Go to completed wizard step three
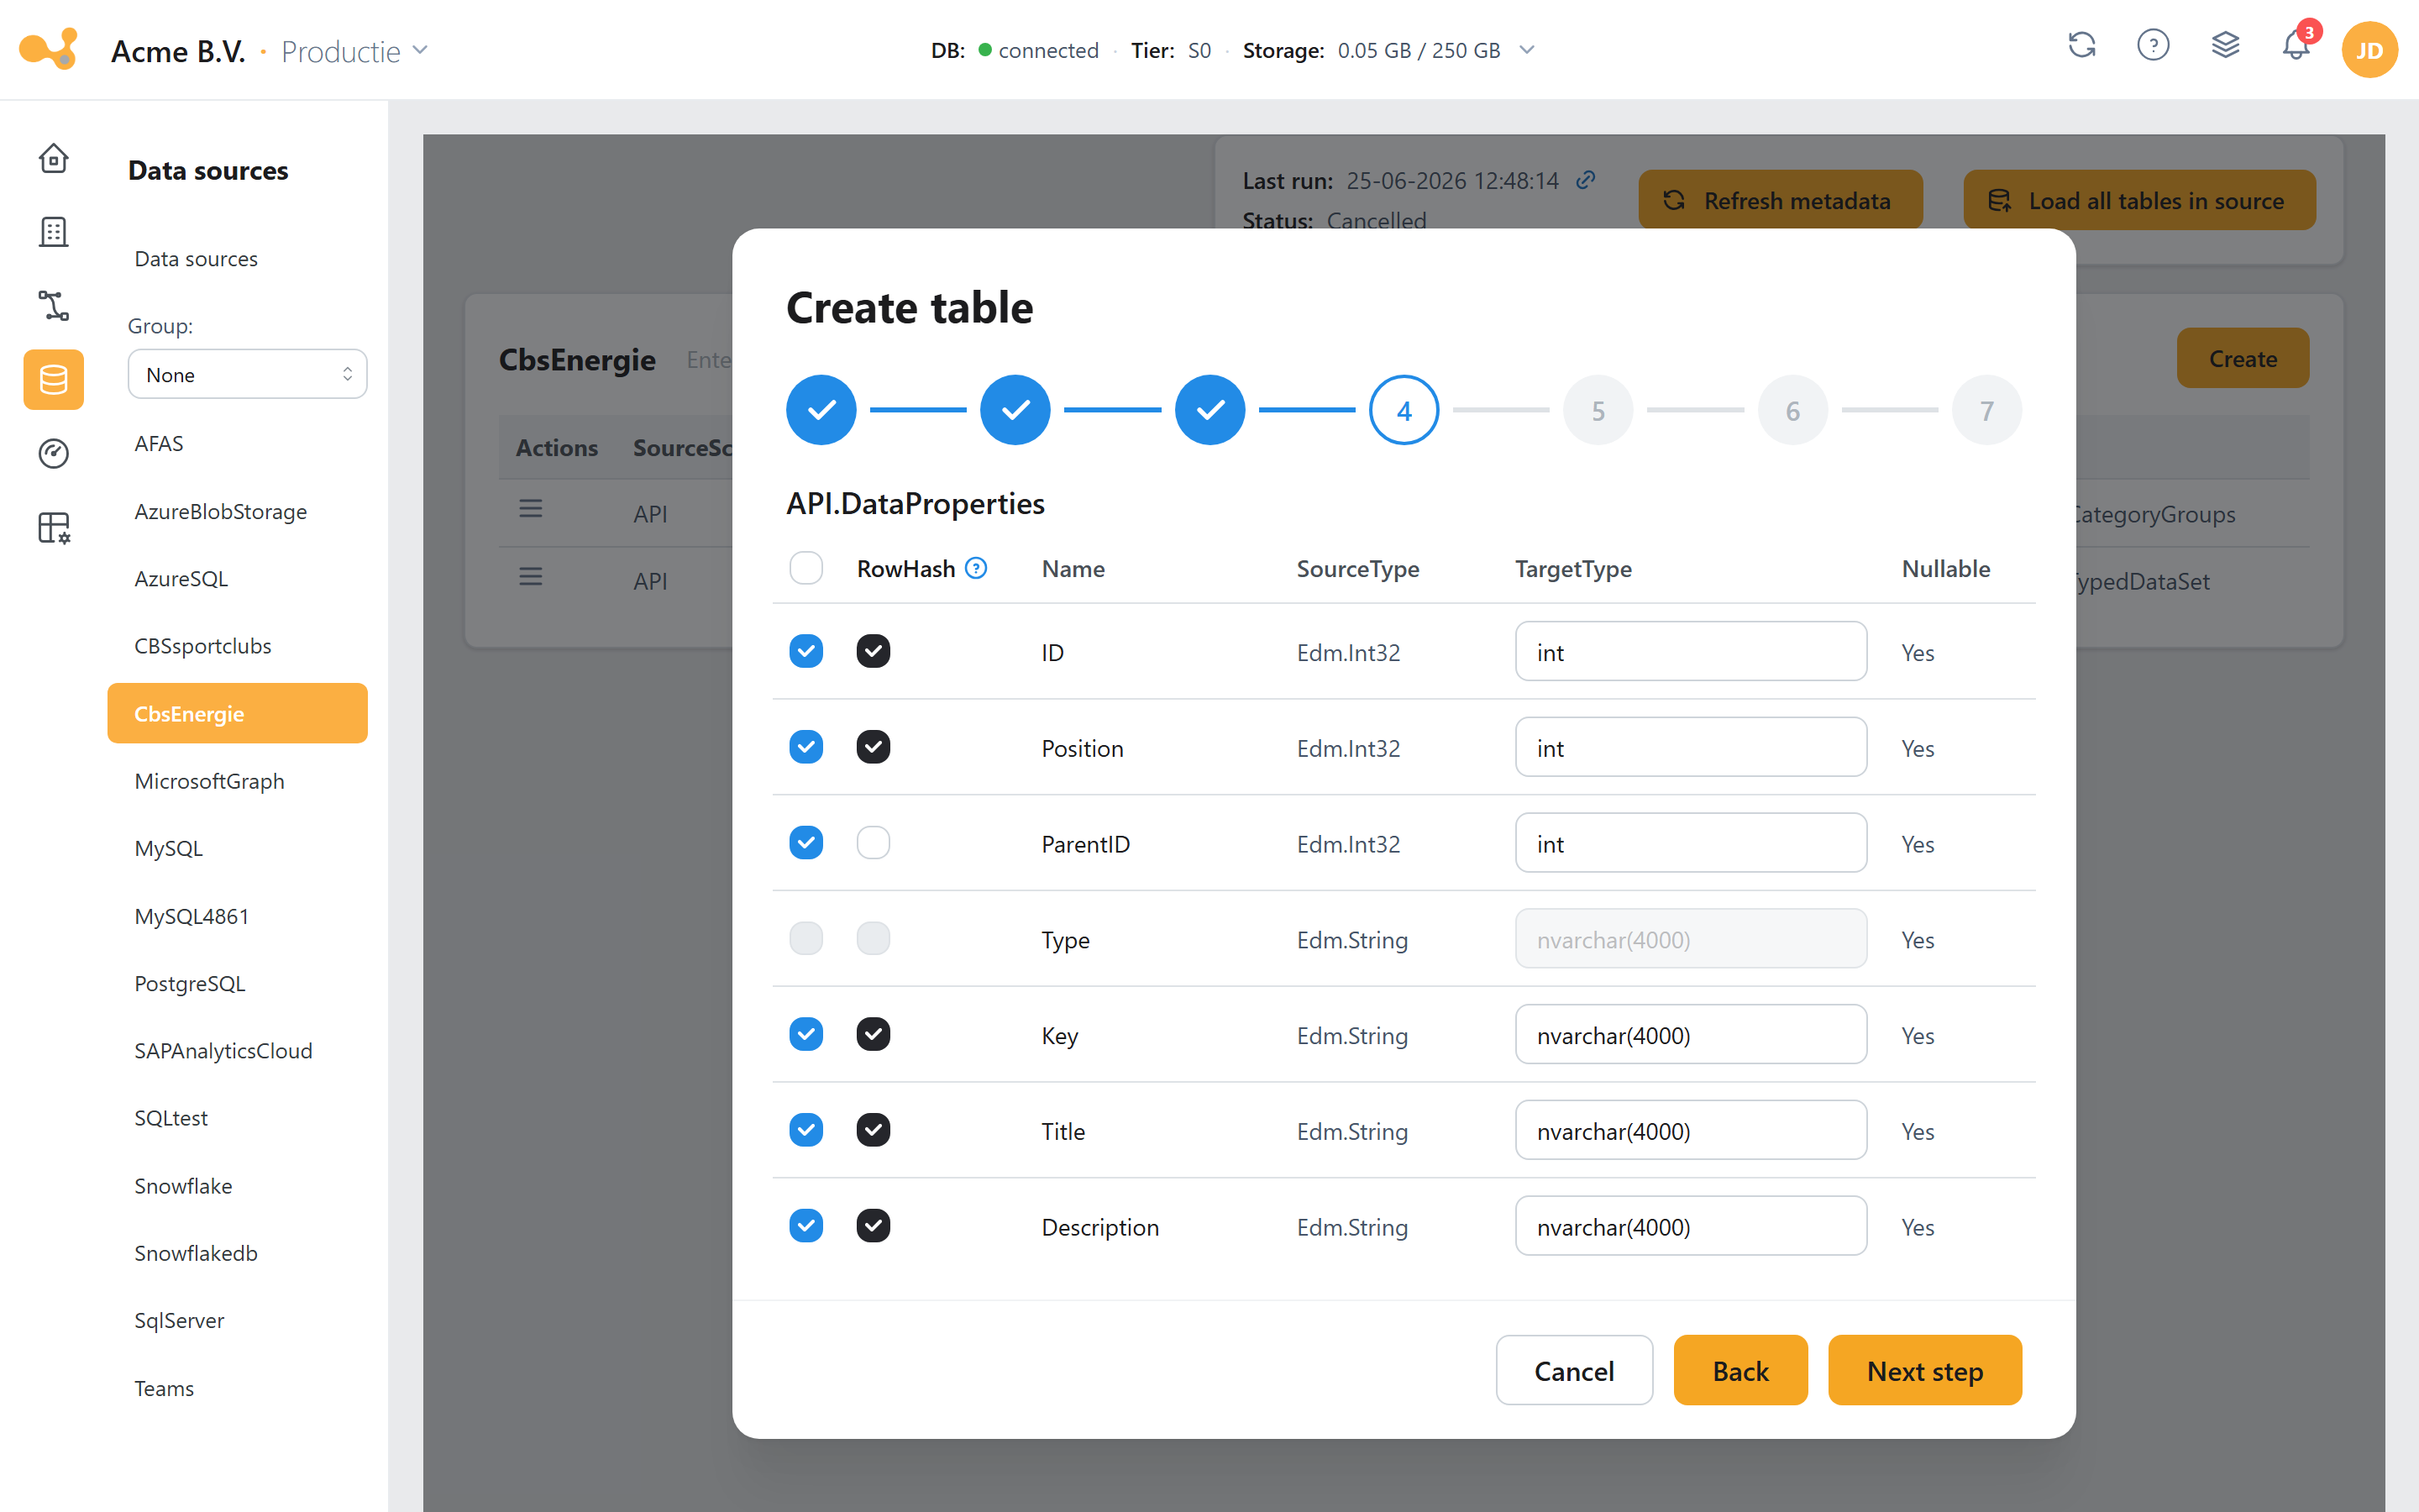This screenshot has height=1512, width=2419. click(x=1209, y=410)
